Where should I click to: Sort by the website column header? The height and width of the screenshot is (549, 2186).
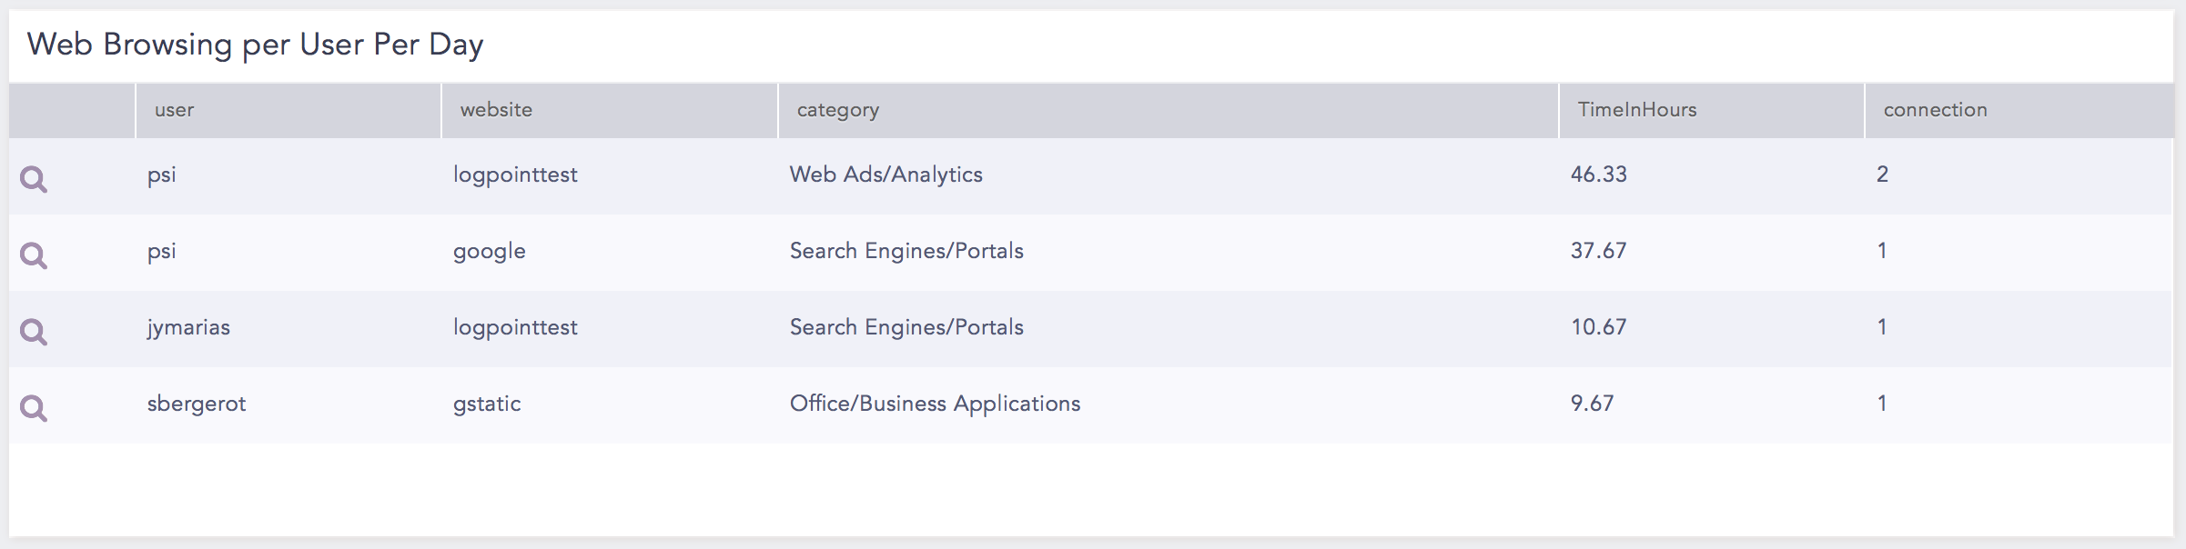click(496, 110)
